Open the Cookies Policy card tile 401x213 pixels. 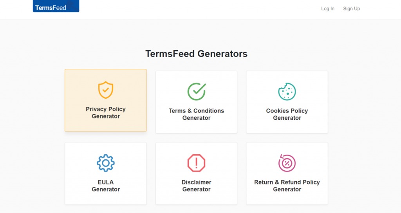(287, 102)
